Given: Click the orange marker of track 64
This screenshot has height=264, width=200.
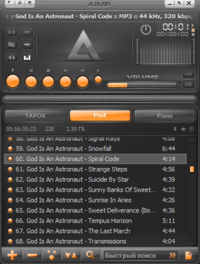Looking at the screenshot, I should 10,200.
